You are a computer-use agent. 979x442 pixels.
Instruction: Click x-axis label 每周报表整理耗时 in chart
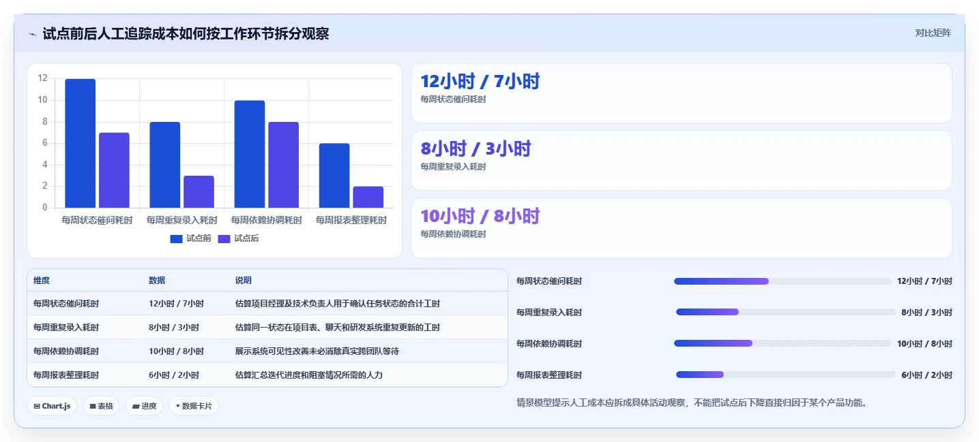coord(351,220)
